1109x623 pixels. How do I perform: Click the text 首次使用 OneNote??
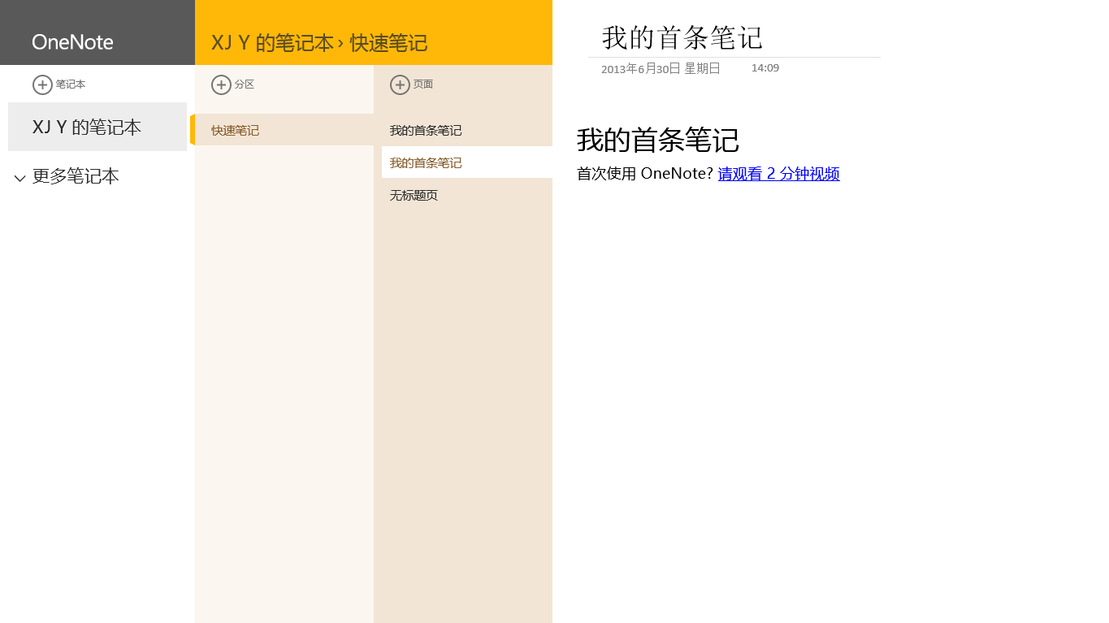click(645, 174)
